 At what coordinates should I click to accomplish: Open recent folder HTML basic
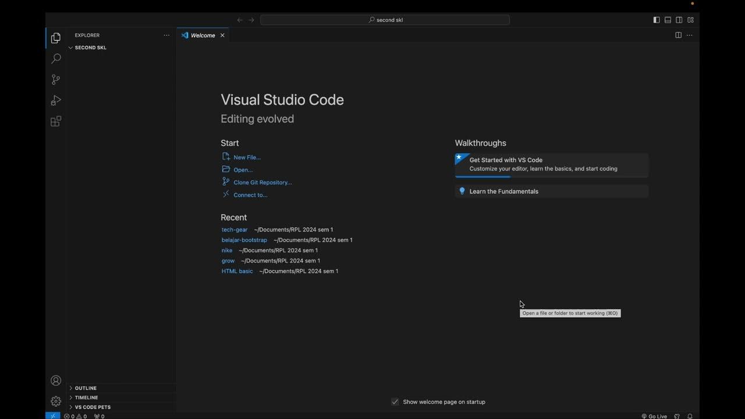(237, 271)
